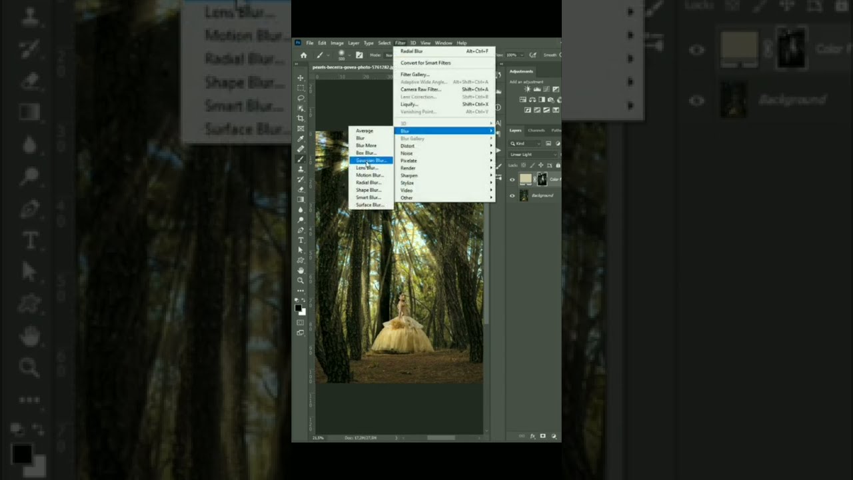Toggle Quick Mask mode icon
This screenshot has height=480, width=853.
[x=301, y=322]
